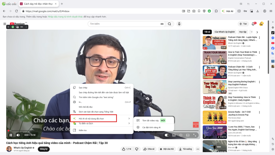Choose Kiểm tra inspect entry
The width and height of the screenshot is (275, 155).
[102, 130]
